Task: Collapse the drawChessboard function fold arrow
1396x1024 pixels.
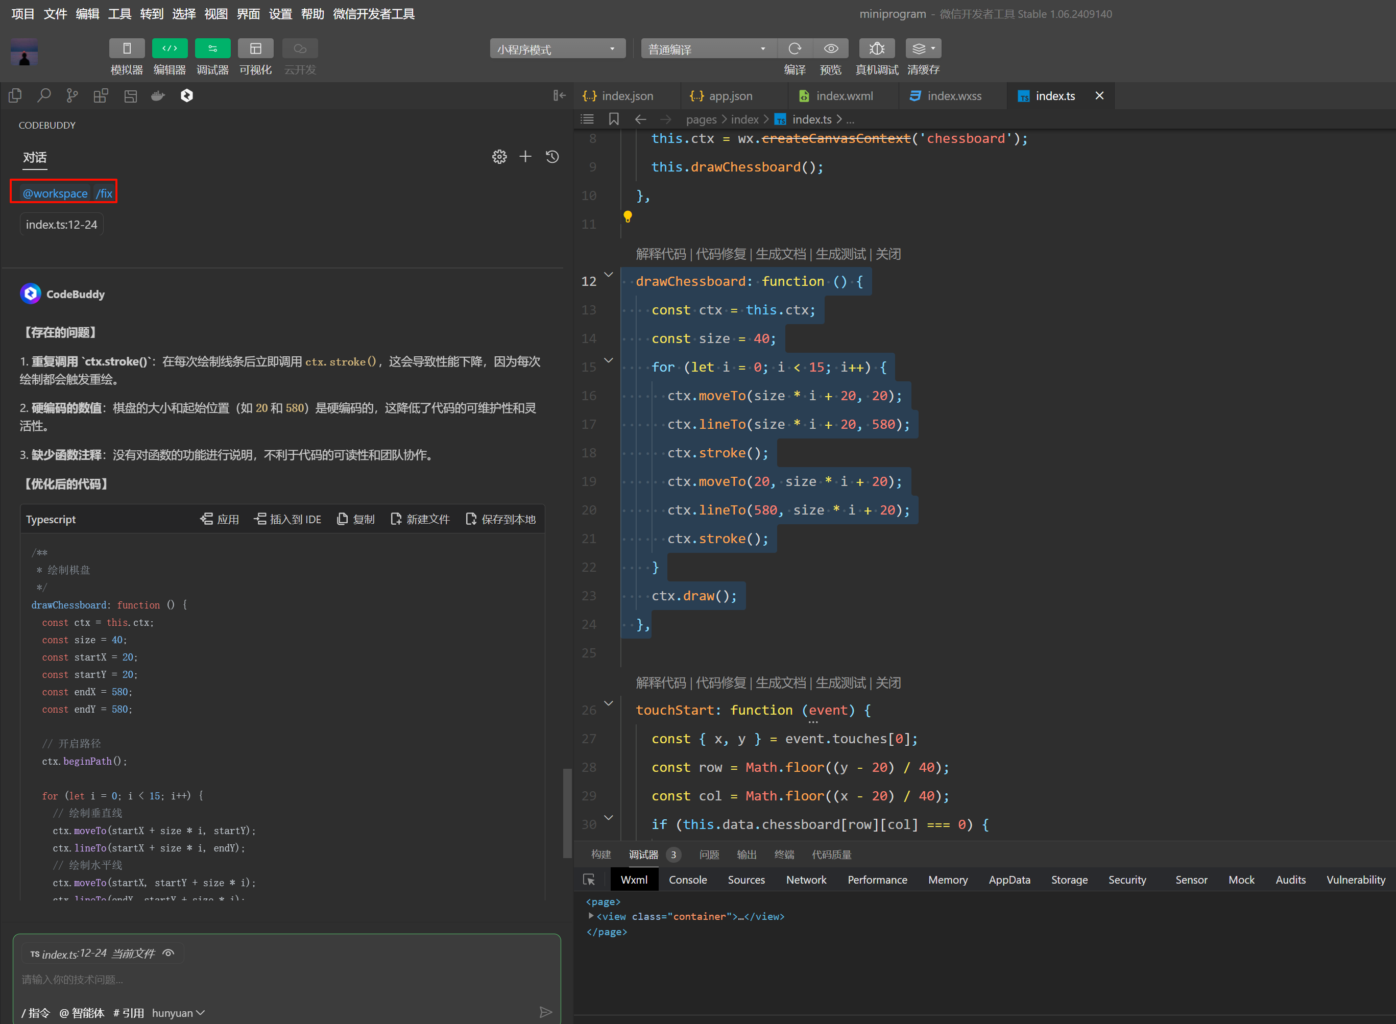Action: coord(609,275)
